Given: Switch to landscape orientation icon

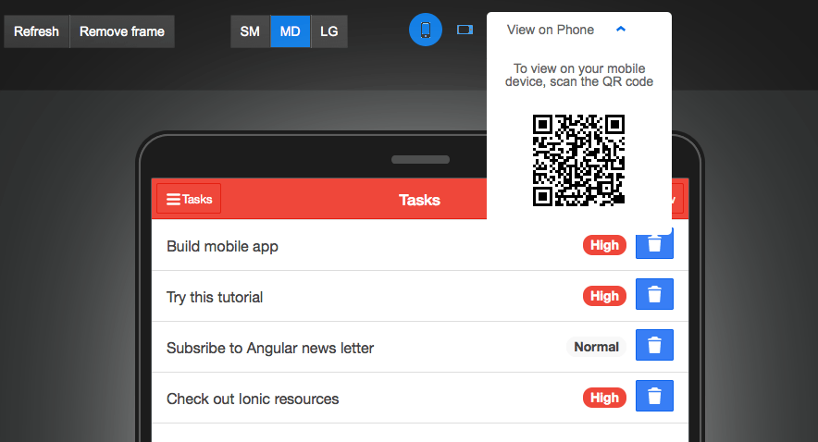Looking at the screenshot, I should pyautogui.click(x=465, y=30).
